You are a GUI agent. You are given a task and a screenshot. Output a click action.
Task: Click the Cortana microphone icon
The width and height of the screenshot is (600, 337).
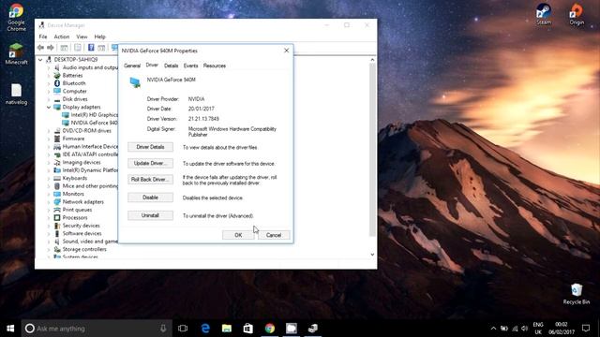163,329
